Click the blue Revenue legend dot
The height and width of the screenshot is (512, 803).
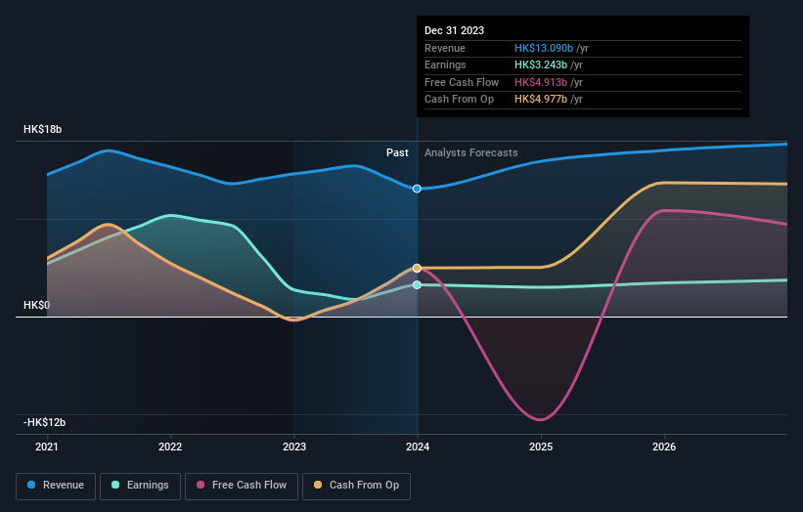pos(31,485)
